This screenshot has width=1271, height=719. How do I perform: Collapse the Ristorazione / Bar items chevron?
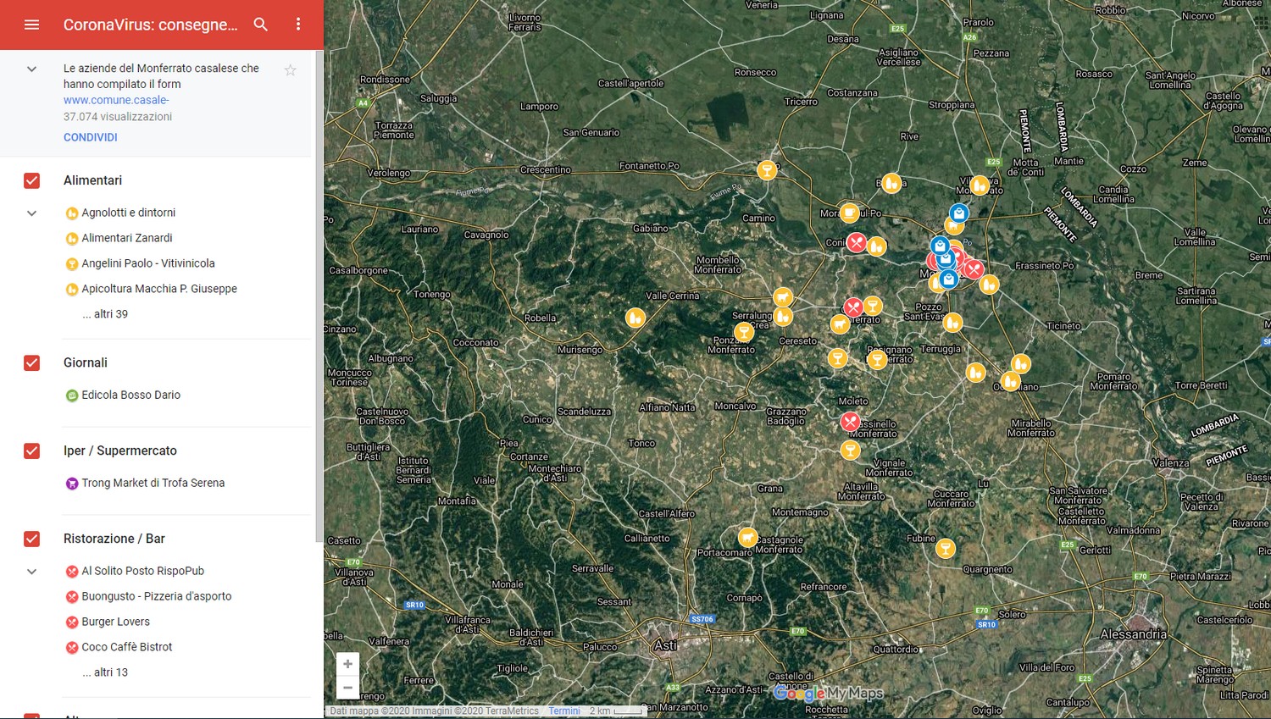(31, 572)
